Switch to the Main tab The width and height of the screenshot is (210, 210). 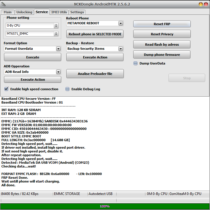(x=7, y=12)
